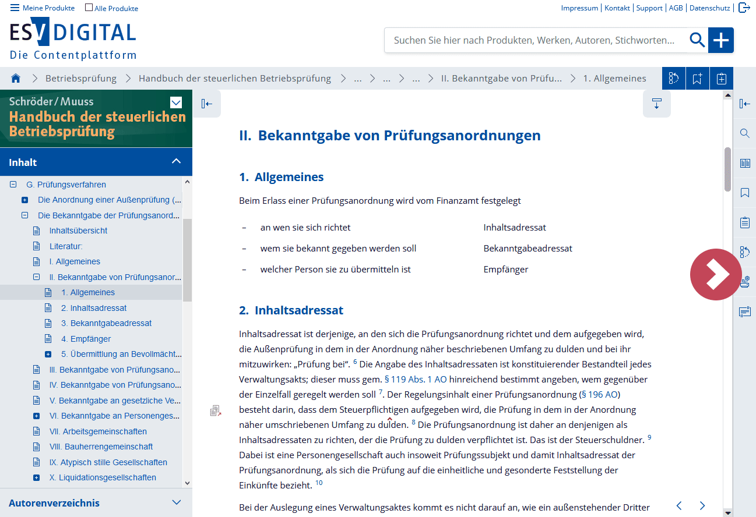Add a bookmark with bookmark-plus icon

point(698,79)
